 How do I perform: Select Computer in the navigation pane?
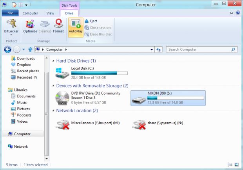coord(23,134)
